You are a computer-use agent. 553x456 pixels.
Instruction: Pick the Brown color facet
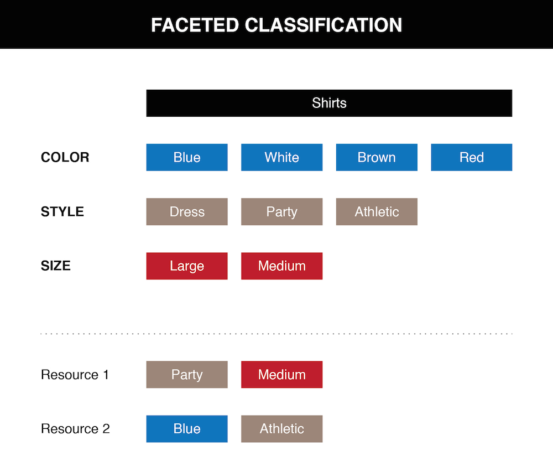[377, 157]
